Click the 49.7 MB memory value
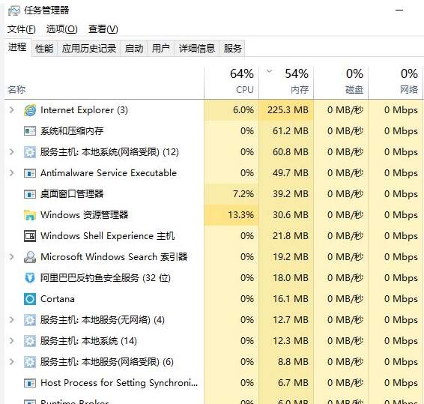 point(291,173)
